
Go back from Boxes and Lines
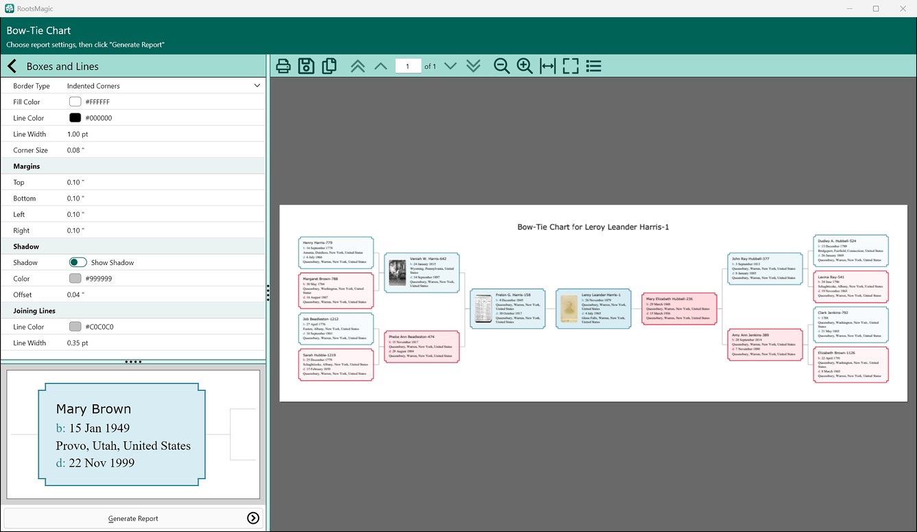[x=12, y=67]
